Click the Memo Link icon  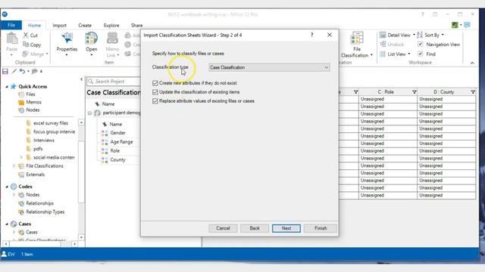point(112,39)
